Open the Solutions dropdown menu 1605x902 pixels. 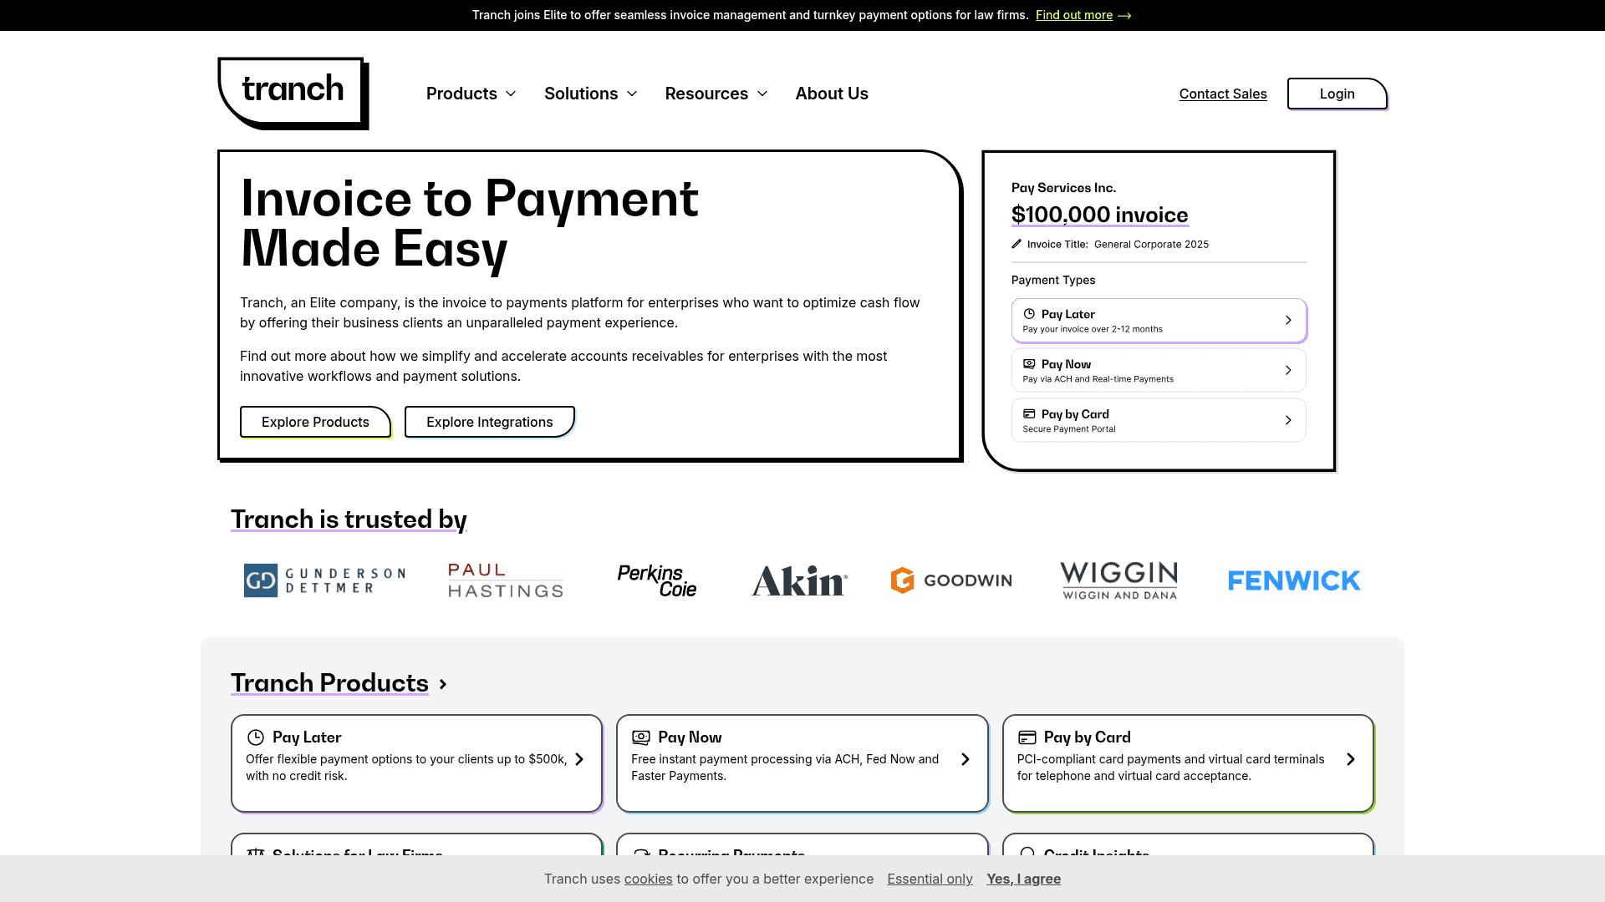(590, 94)
